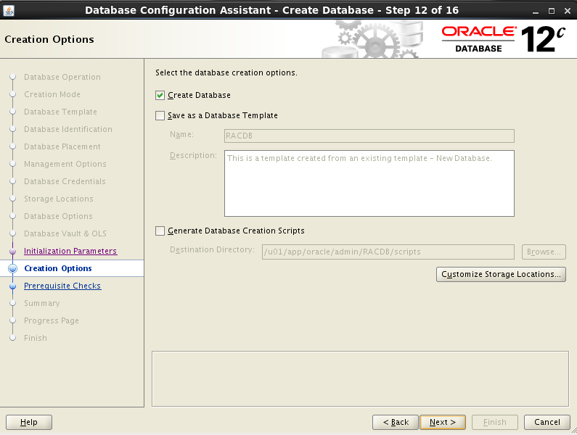Open the Prerequisite Checks step link

click(62, 286)
